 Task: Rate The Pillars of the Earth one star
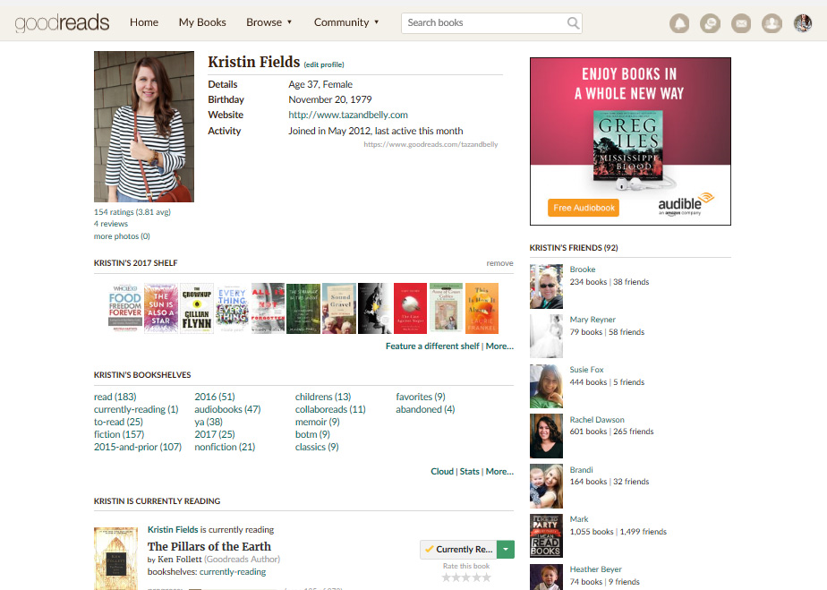pyautogui.click(x=447, y=577)
